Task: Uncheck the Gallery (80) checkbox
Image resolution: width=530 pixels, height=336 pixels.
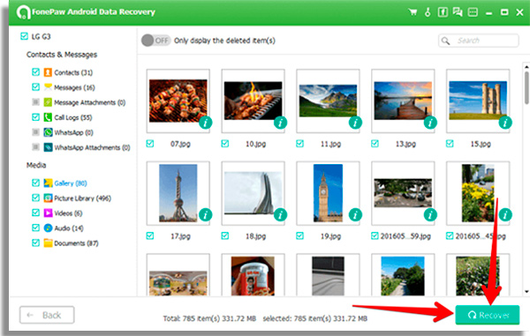Action: click(x=35, y=183)
